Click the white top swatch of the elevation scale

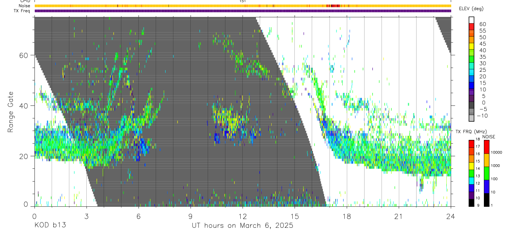471,20
